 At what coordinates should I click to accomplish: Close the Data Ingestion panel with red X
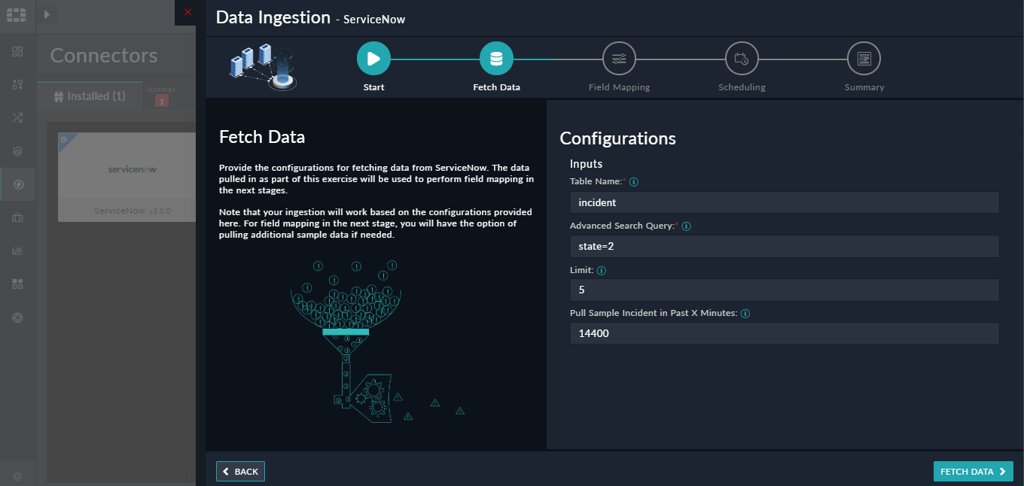click(187, 11)
